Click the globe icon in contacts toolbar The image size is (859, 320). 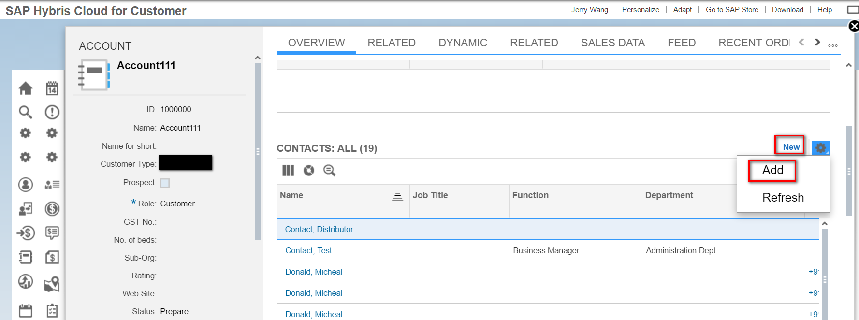tap(309, 170)
